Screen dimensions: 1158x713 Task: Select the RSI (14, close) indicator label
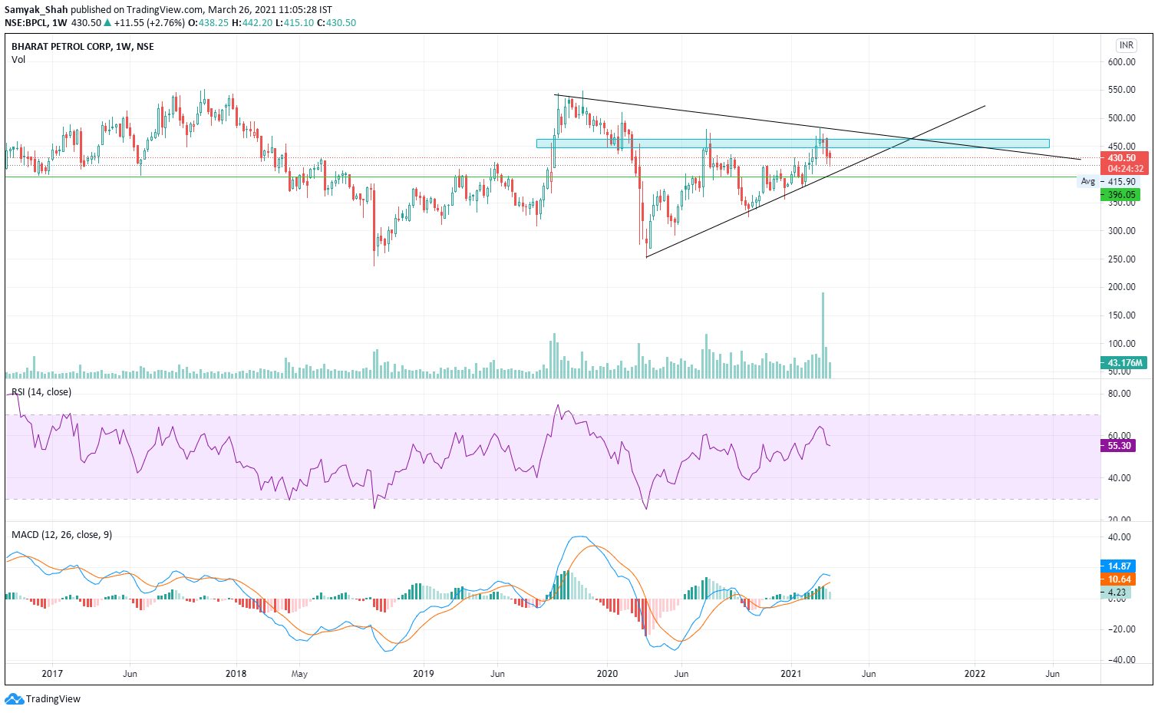(41, 391)
